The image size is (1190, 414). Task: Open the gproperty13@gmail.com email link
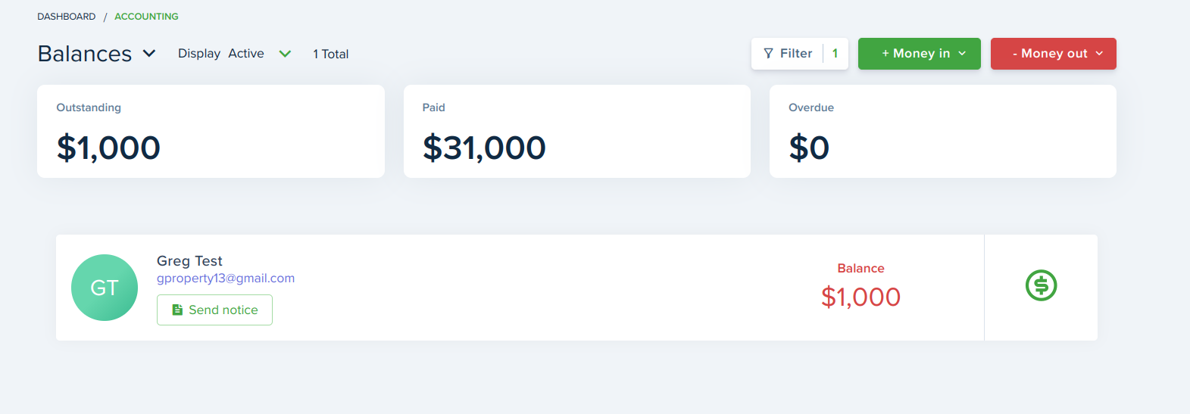[226, 278]
